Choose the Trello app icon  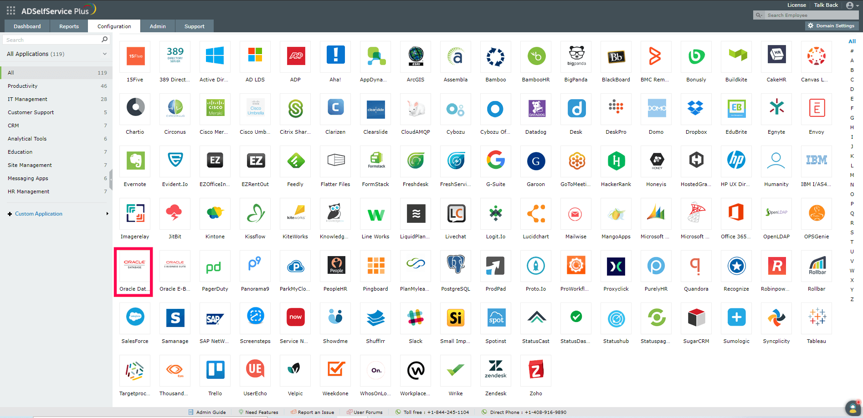(x=215, y=370)
